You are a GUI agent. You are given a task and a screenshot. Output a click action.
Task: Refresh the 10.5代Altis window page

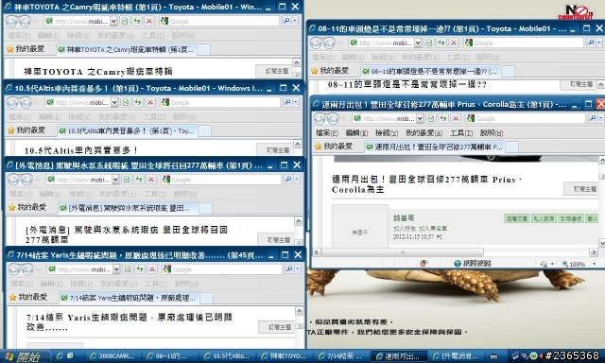pyautogui.click(x=138, y=102)
